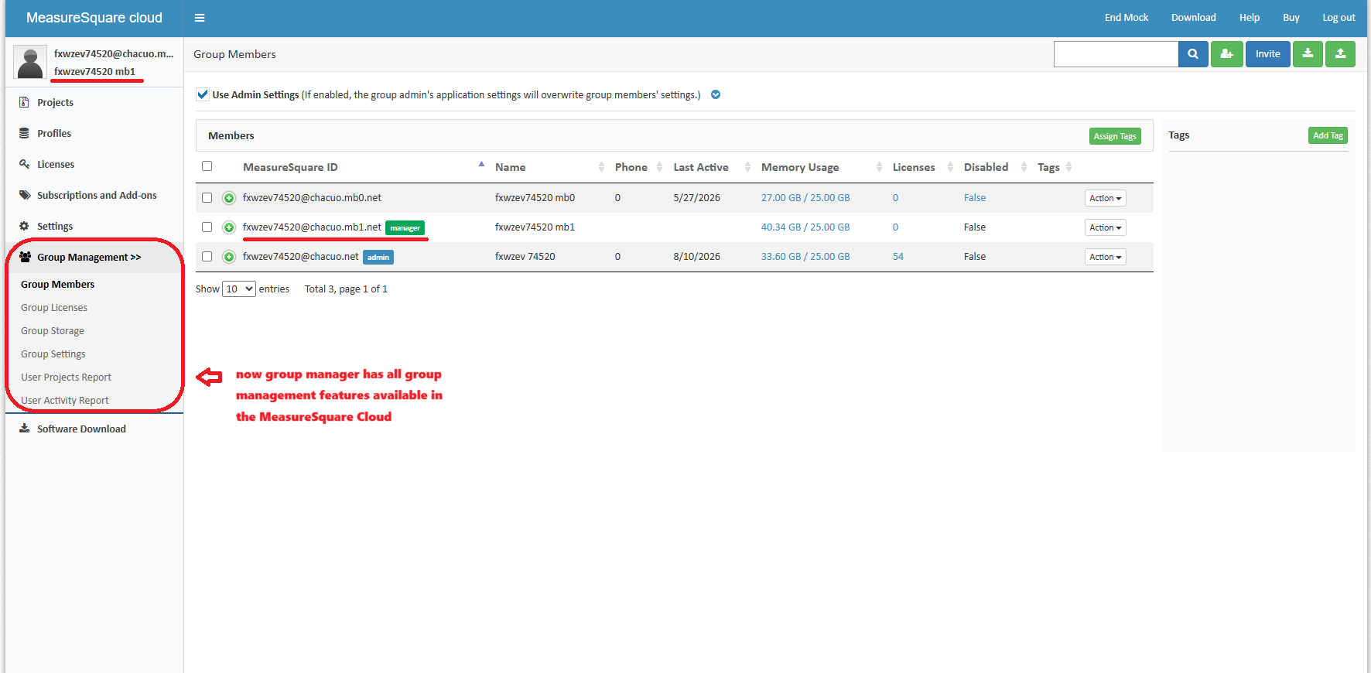
Task: Click the Profiles stack icon
Action: tap(24, 133)
